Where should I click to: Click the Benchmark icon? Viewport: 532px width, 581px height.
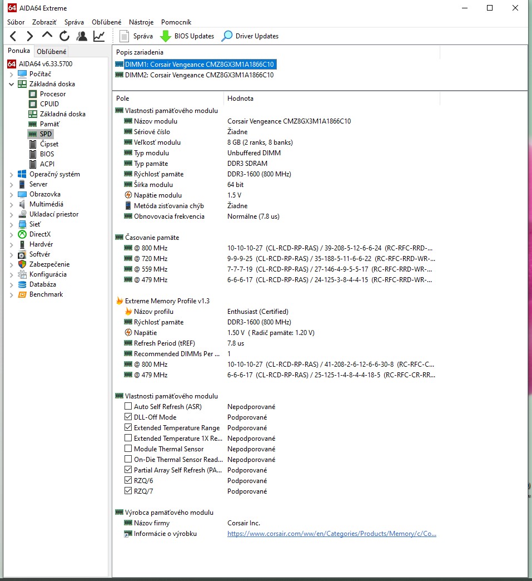point(22,294)
